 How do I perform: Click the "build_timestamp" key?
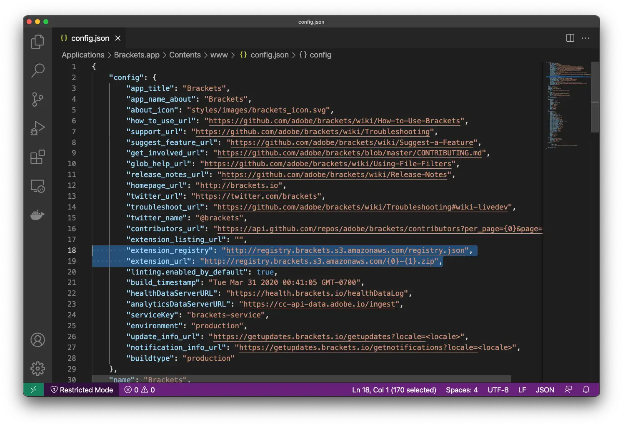[163, 282]
